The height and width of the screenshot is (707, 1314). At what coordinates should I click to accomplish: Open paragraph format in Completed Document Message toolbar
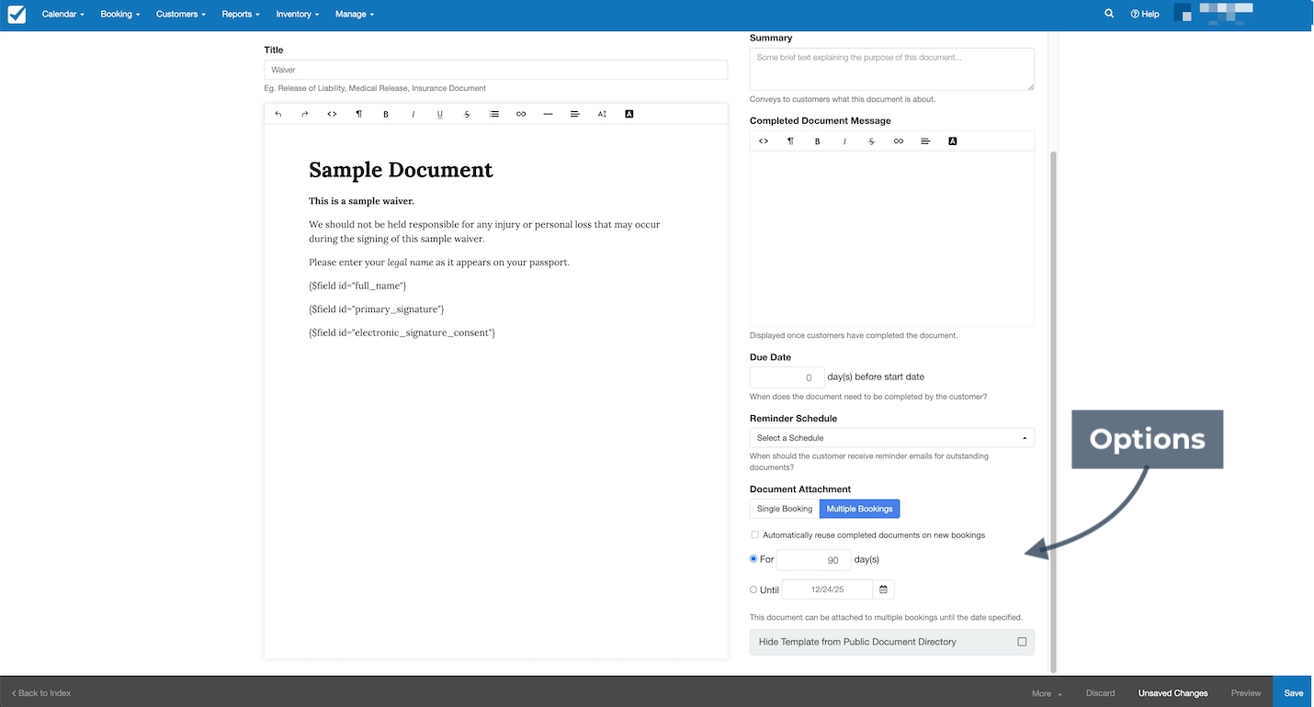(790, 141)
